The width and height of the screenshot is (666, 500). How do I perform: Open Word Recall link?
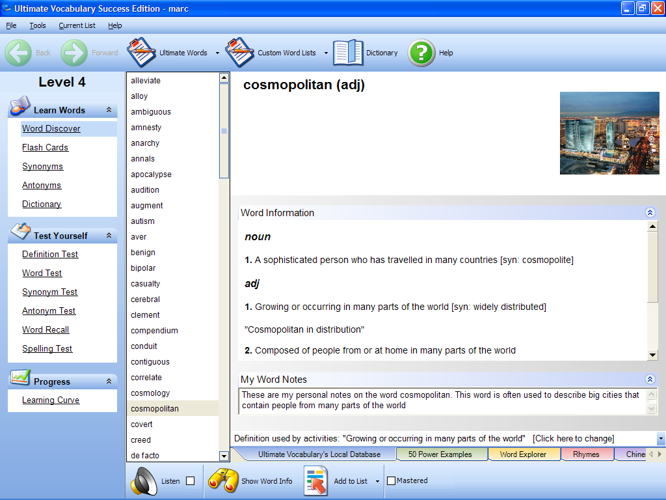[46, 329]
